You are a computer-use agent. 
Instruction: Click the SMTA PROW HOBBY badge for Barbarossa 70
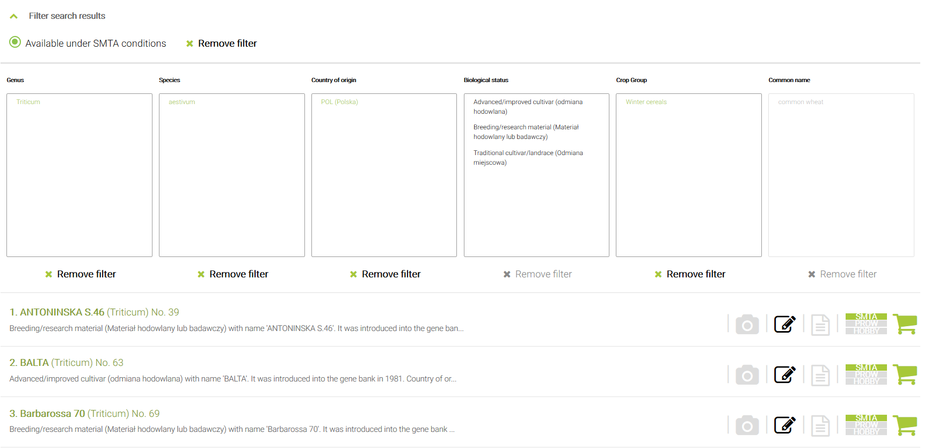coord(865,425)
